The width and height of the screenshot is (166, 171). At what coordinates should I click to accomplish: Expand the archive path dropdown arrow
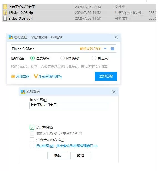pyautogui.click(x=105, y=49)
